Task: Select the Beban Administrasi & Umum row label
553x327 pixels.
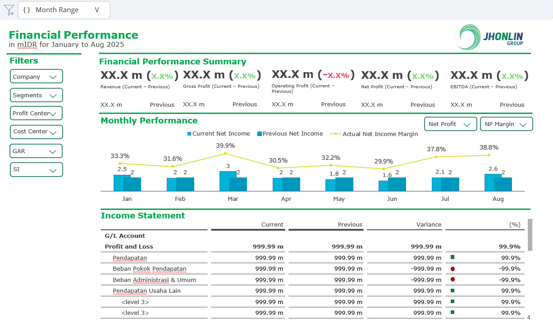Action: click(x=155, y=280)
